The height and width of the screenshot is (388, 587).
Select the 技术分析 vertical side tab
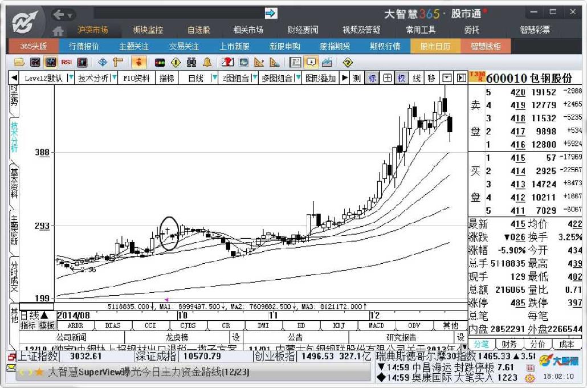coord(14,137)
